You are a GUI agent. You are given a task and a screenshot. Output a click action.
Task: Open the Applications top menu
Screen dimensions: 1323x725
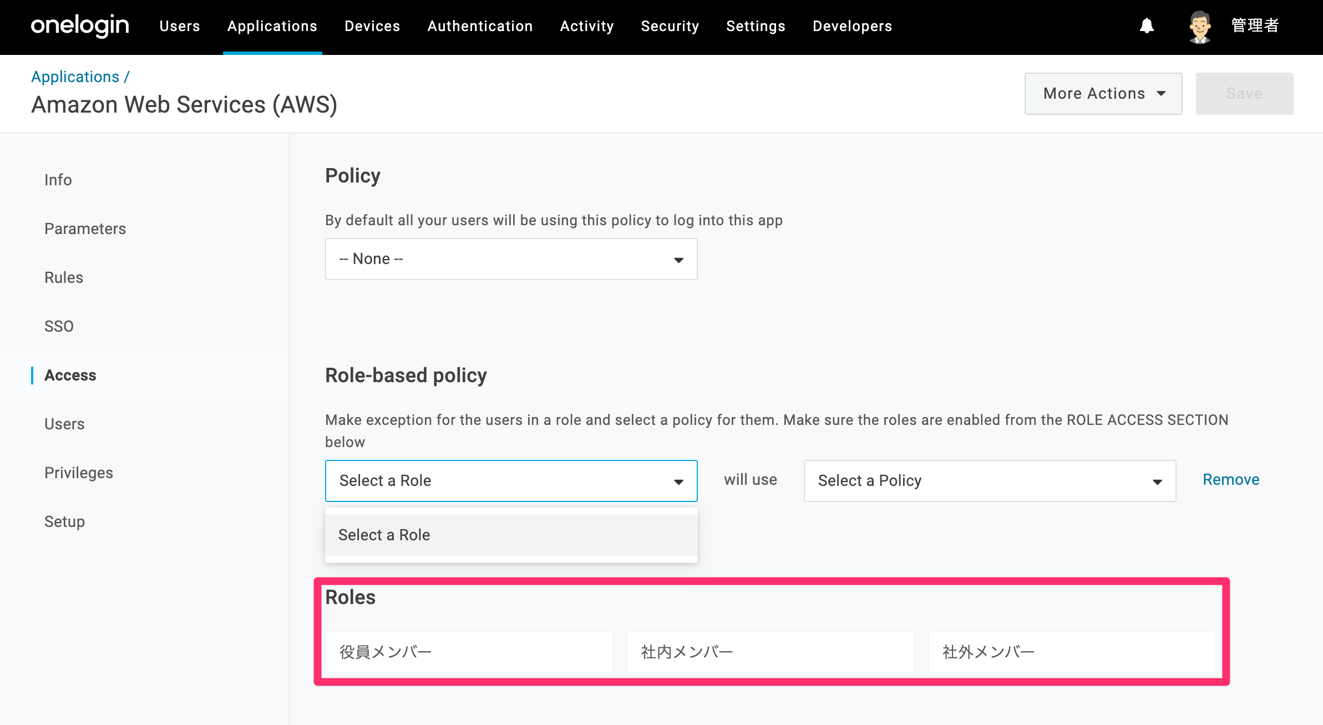click(x=272, y=26)
